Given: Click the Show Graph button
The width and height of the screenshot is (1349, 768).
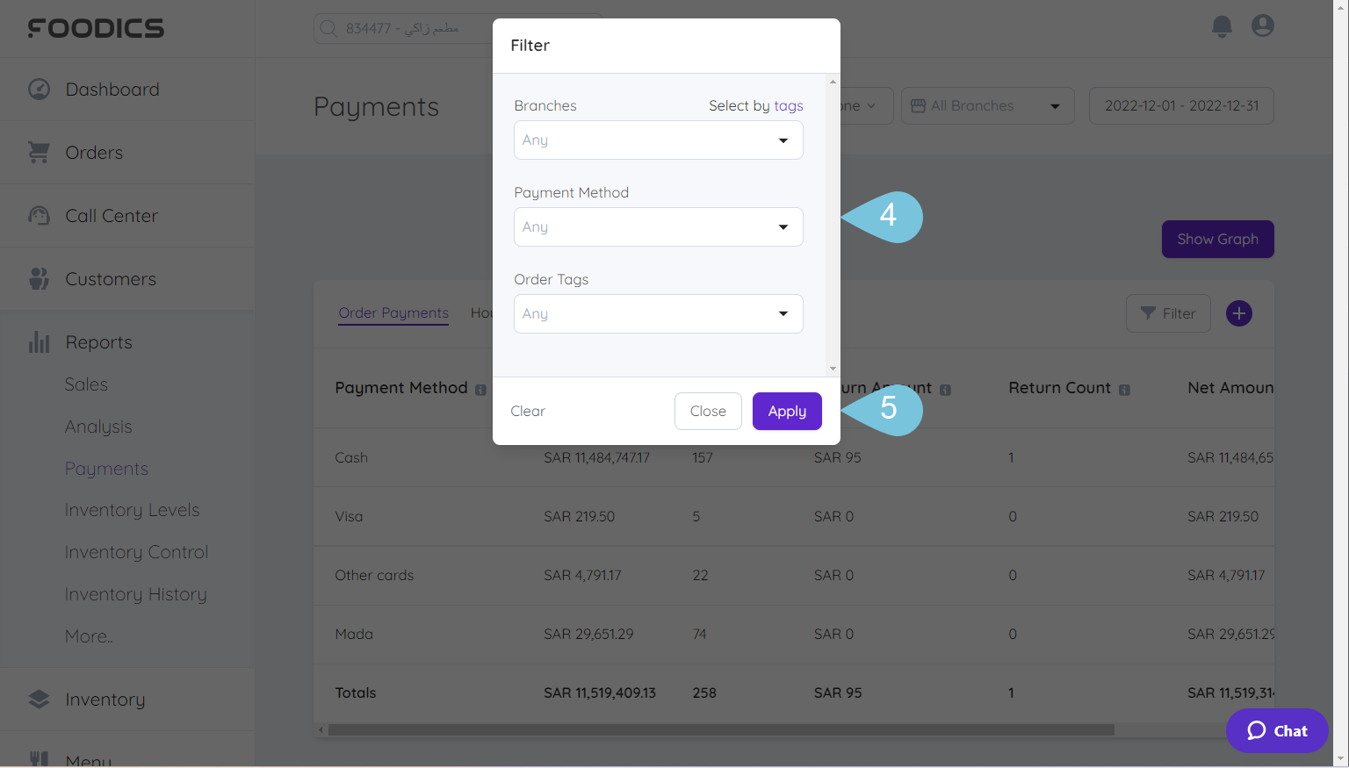Looking at the screenshot, I should pos(1217,240).
